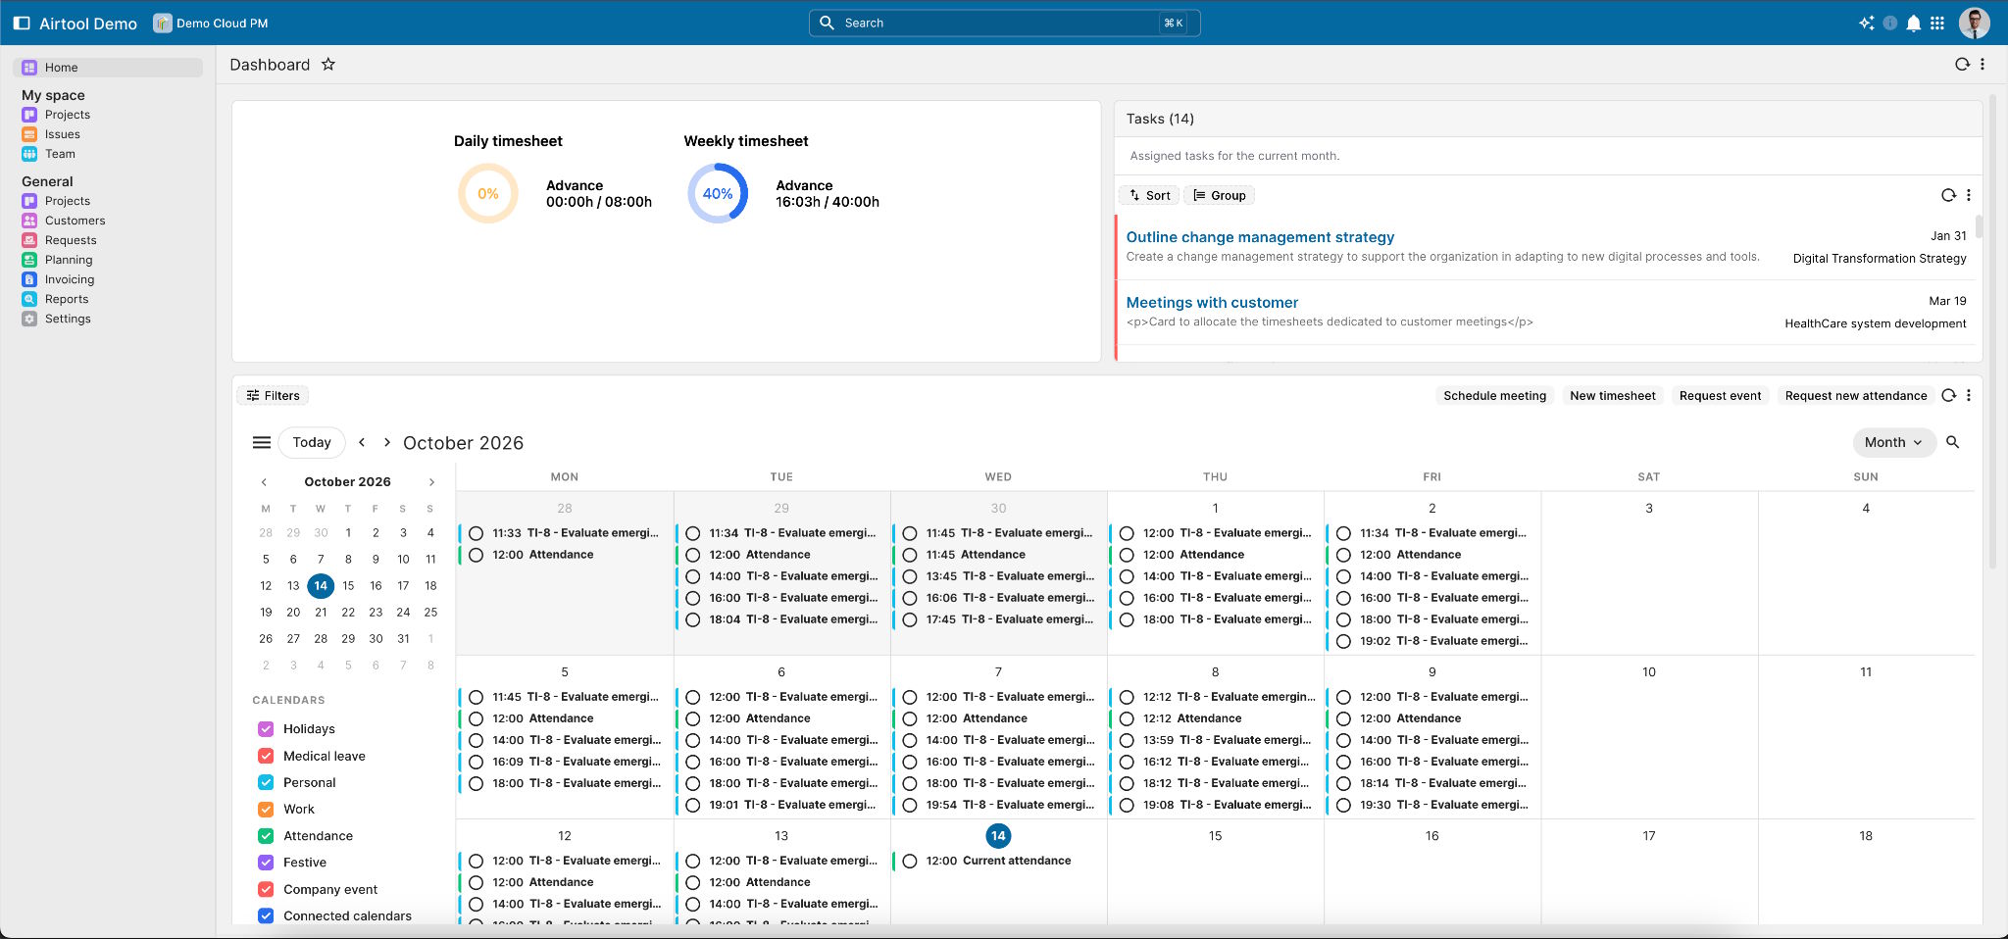
Task: Open the Sort options for tasks
Action: point(1149,195)
